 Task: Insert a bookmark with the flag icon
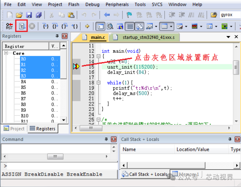(x=129, y=15)
